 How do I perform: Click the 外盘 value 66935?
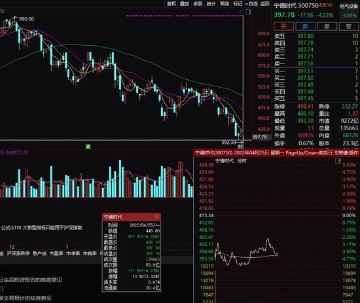306,135
